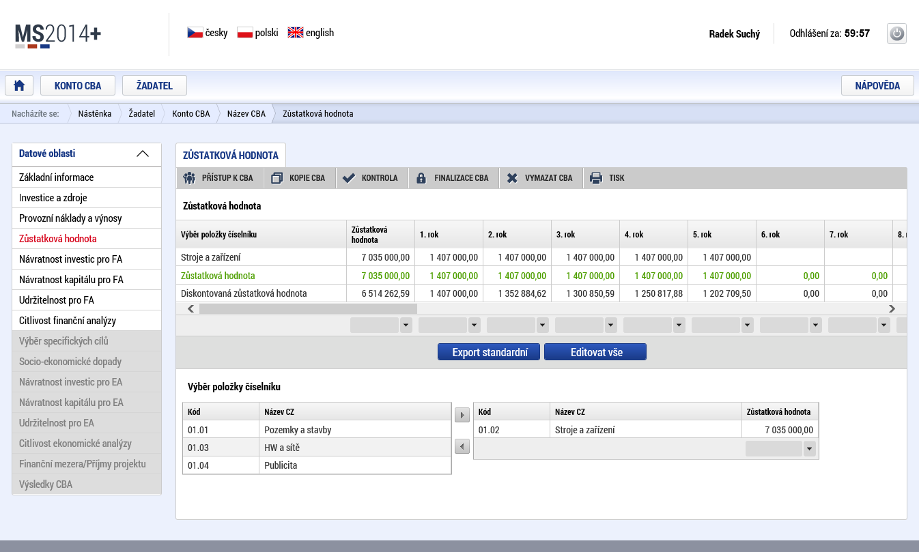Click Výběr položky číselníku column header
Viewport: 919px width, 552px height.
click(261, 234)
